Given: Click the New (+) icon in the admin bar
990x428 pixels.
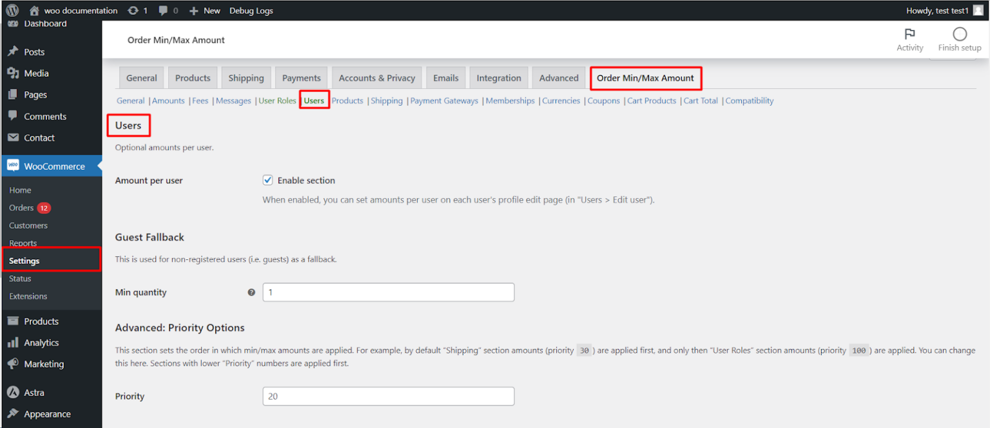Looking at the screenshot, I should pyautogui.click(x=193, y=10).
